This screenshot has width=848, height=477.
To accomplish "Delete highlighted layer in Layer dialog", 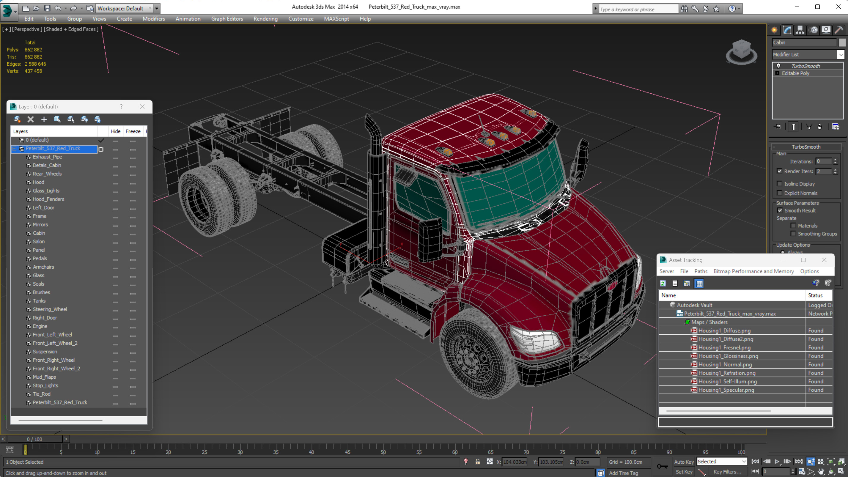I will pyautogui.click(x=30, y=119).
